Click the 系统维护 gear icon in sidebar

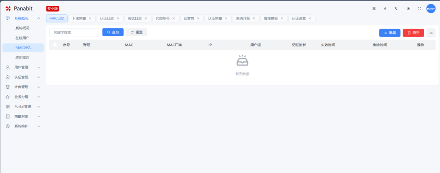[8, 126]
